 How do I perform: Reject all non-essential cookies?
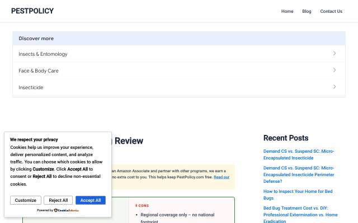[x=58, y=200]
